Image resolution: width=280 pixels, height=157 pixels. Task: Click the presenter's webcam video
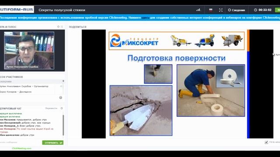point(29,51)
